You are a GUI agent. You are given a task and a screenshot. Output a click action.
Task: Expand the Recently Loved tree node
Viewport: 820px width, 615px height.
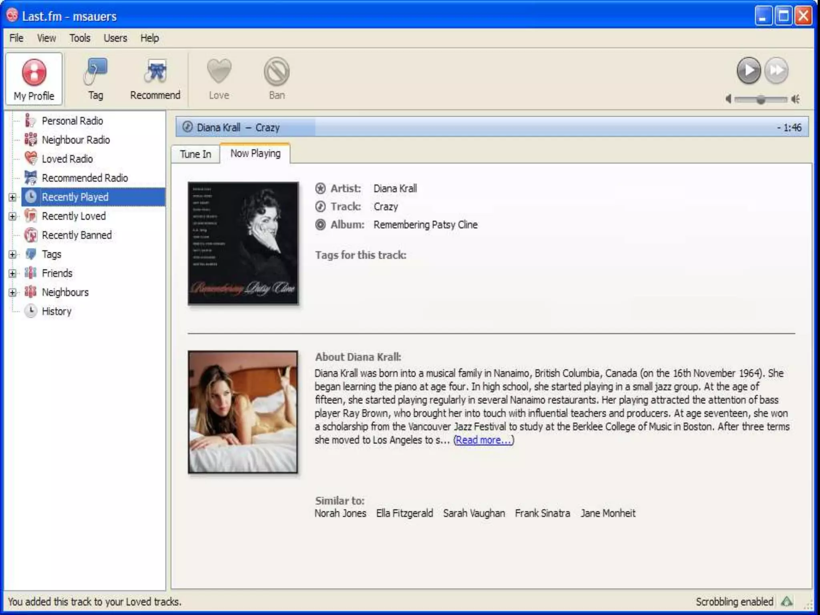12,216
